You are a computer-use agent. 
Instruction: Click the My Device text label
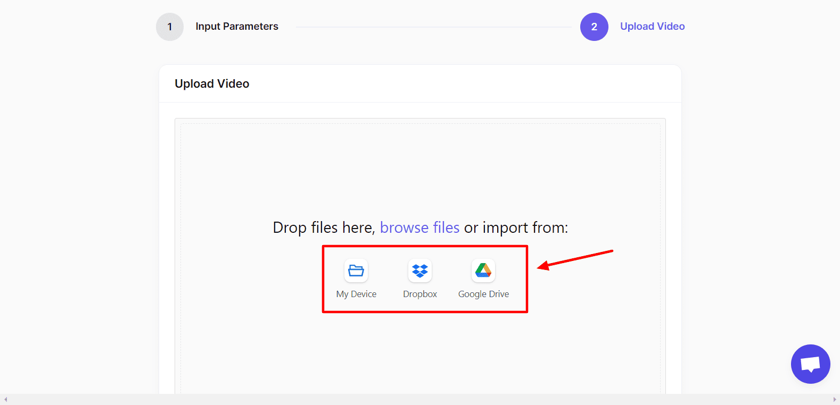click(x=356, y=294)
